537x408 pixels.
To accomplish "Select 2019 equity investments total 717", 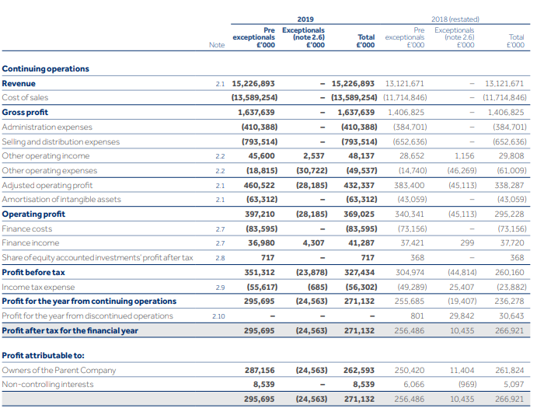I will [x=368, y=257].
